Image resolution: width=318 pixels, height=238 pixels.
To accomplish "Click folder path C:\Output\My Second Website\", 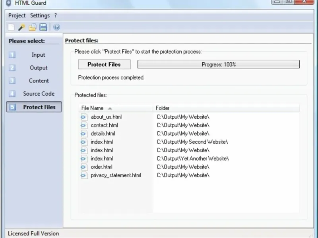I will pyautogui.click(x=192, y=142).
